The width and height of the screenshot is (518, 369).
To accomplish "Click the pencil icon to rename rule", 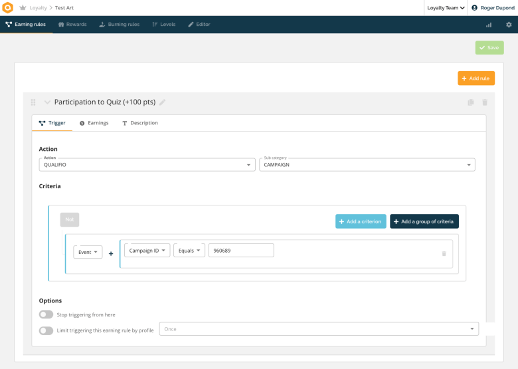I will (x=163, y=102).
